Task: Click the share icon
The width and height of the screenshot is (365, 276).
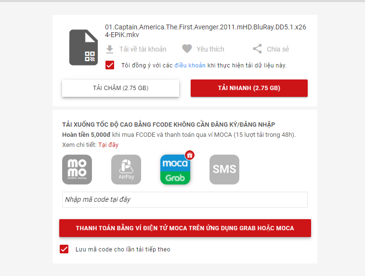Action: pyautogui.click(x=257, y=49)
